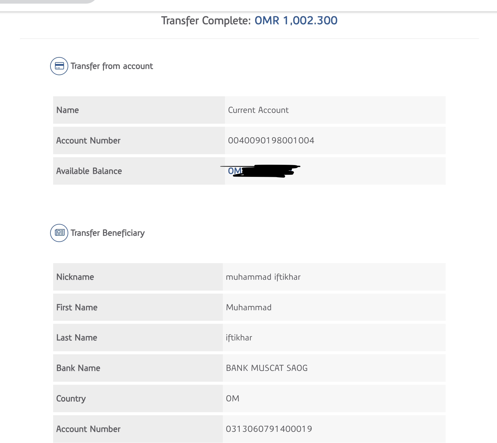Select the Transfer from account section title
This screenshot has width=497, height=443.
pos(112,66)
